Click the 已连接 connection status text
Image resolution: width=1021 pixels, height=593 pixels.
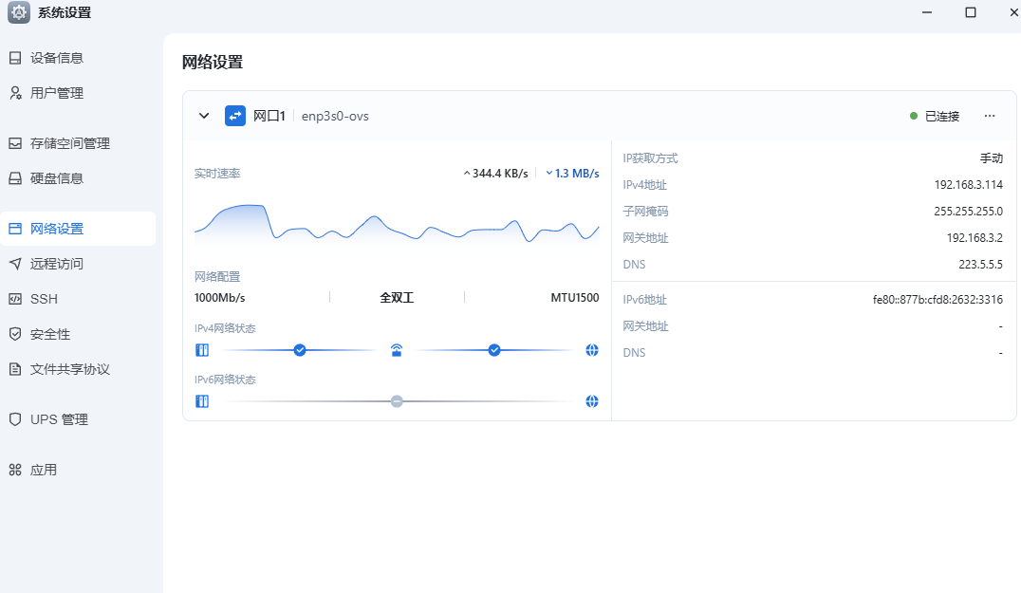(x=942, y=116)
